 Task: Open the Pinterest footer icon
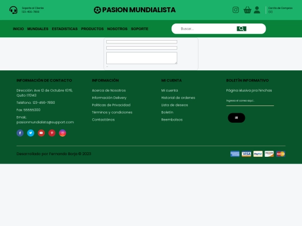pyautogui.click(x=52, y=133)
